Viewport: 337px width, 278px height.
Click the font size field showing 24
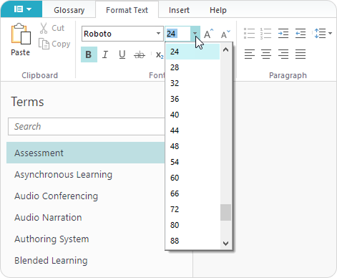(177, 34)
